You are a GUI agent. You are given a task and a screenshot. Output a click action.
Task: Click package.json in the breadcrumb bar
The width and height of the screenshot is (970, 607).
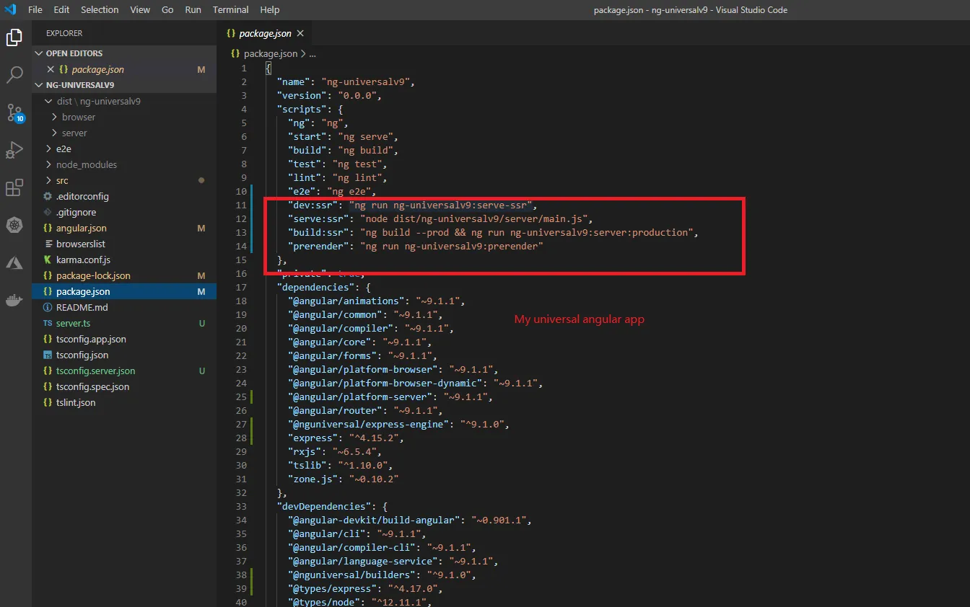(271, 54)
